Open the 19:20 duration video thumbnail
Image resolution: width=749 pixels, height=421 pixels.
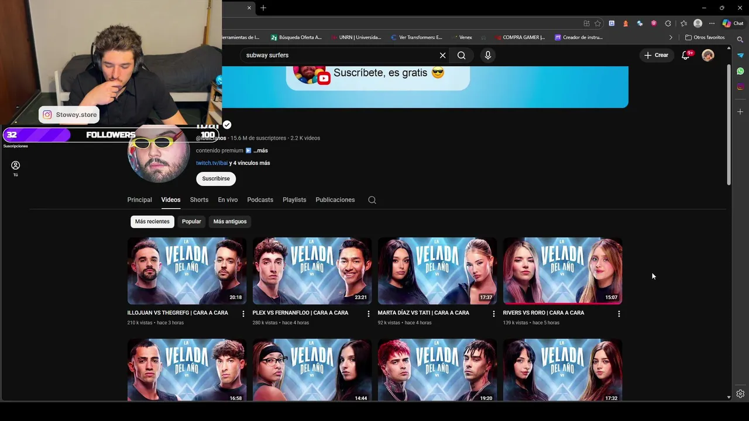pos(437,370)
